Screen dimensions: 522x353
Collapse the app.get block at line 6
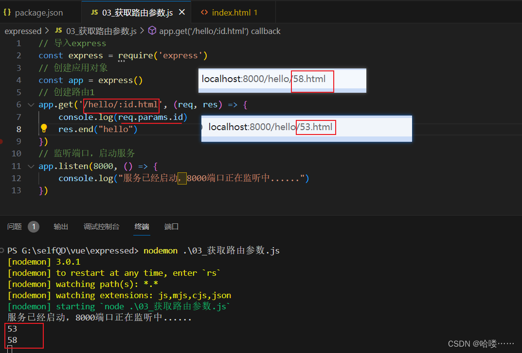[x=31, y=105]
